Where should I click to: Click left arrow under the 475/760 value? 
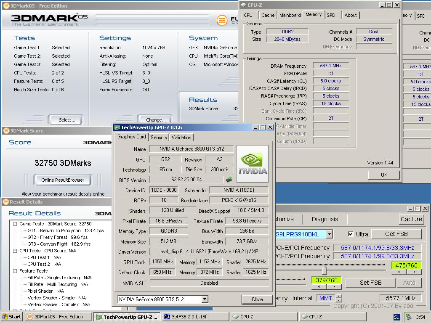[399, 272]
